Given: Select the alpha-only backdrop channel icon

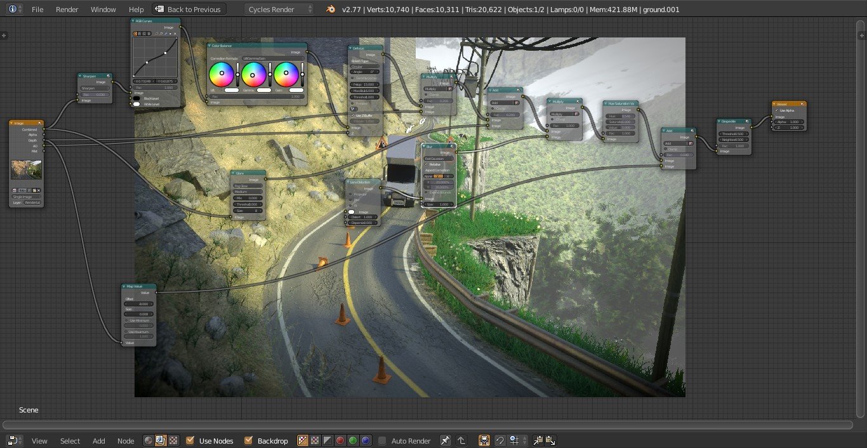Looking at the screenshot, I should (x=328, y=440).
